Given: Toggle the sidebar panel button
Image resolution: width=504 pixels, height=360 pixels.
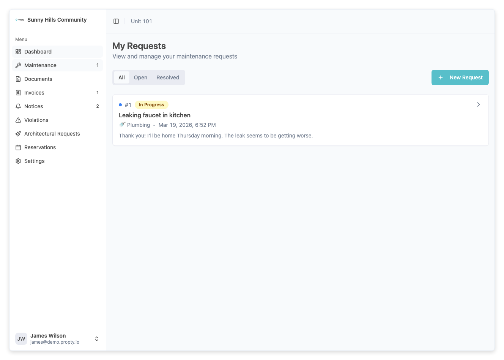Looking at the screenshot, I should (x=116, y=21).
